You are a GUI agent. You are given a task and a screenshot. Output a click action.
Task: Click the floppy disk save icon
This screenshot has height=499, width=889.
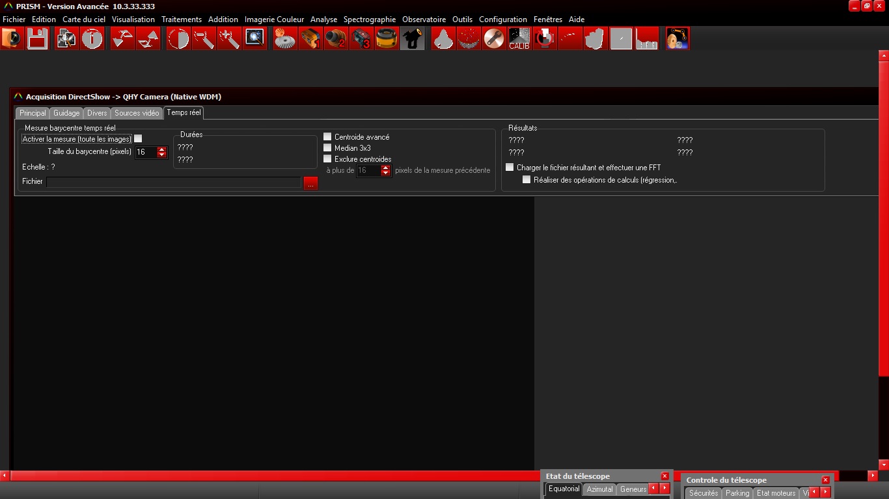pos(37,39)
